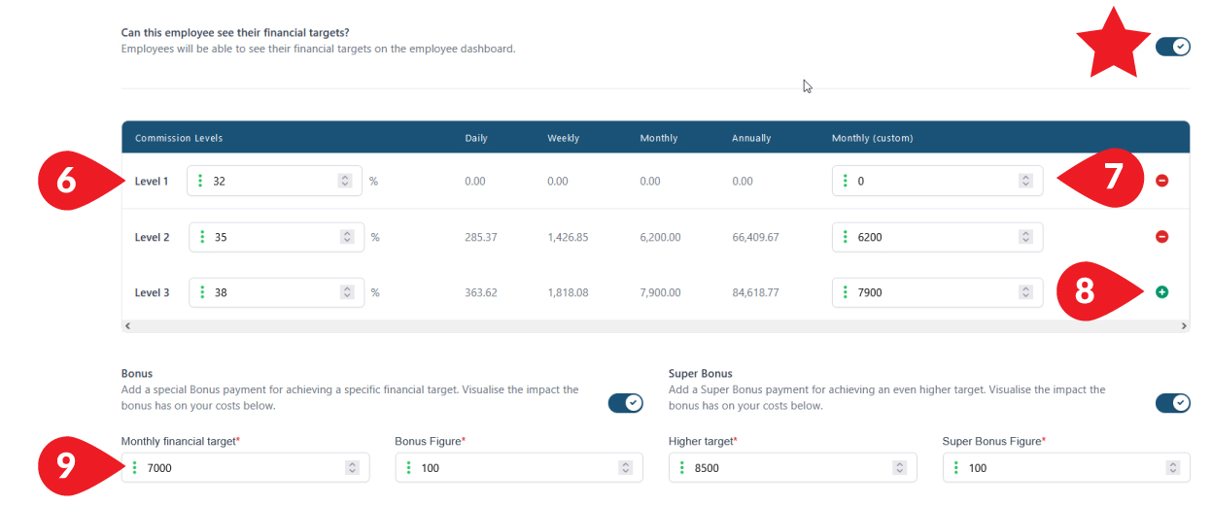The image size is (1212, 506).
Task: Click the Monthly column header
Action: click(x=659, y=138)
